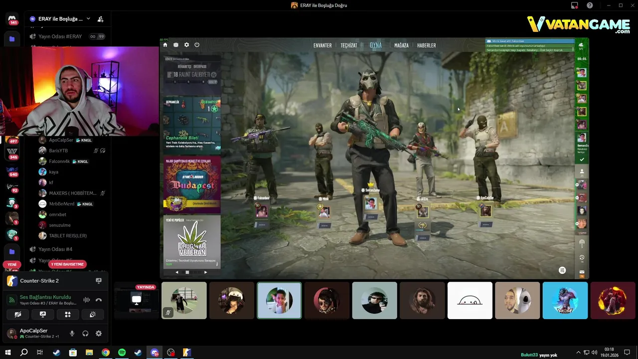Click the Counter-Strike 2 activity stream icon
The width and height of the screenshot is (638, 359).
[x=99, y=281]
